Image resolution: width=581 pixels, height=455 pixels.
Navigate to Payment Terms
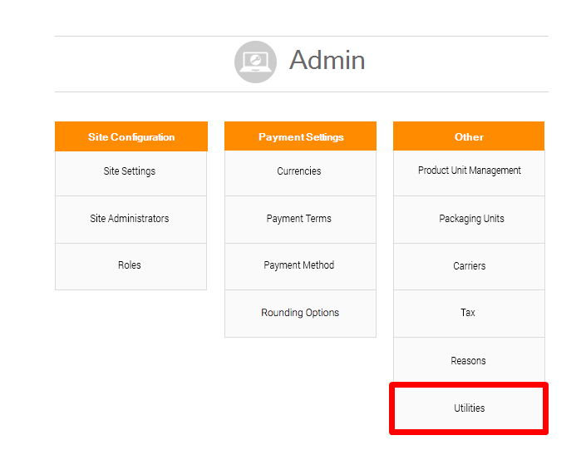click(x=299, y=219)
